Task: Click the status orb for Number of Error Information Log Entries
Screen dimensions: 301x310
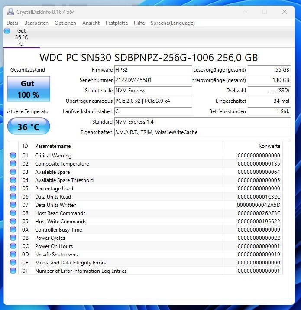Action: coord(13,271)
